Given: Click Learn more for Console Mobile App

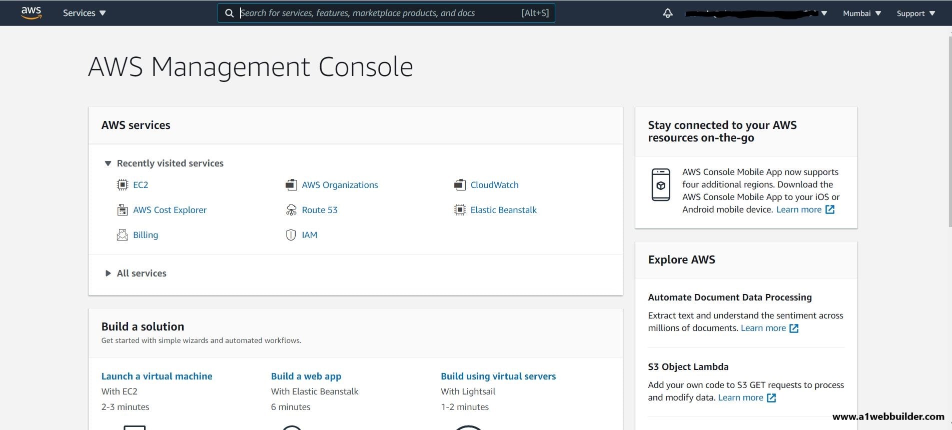Looking at the screenshot, I should 798,209.
